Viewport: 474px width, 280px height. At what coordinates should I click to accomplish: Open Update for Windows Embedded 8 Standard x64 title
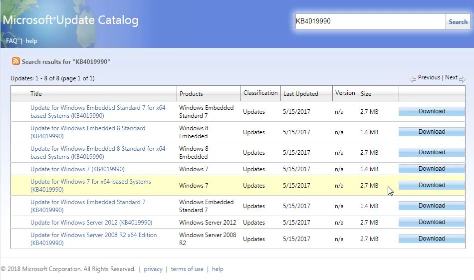pos(99,153)
